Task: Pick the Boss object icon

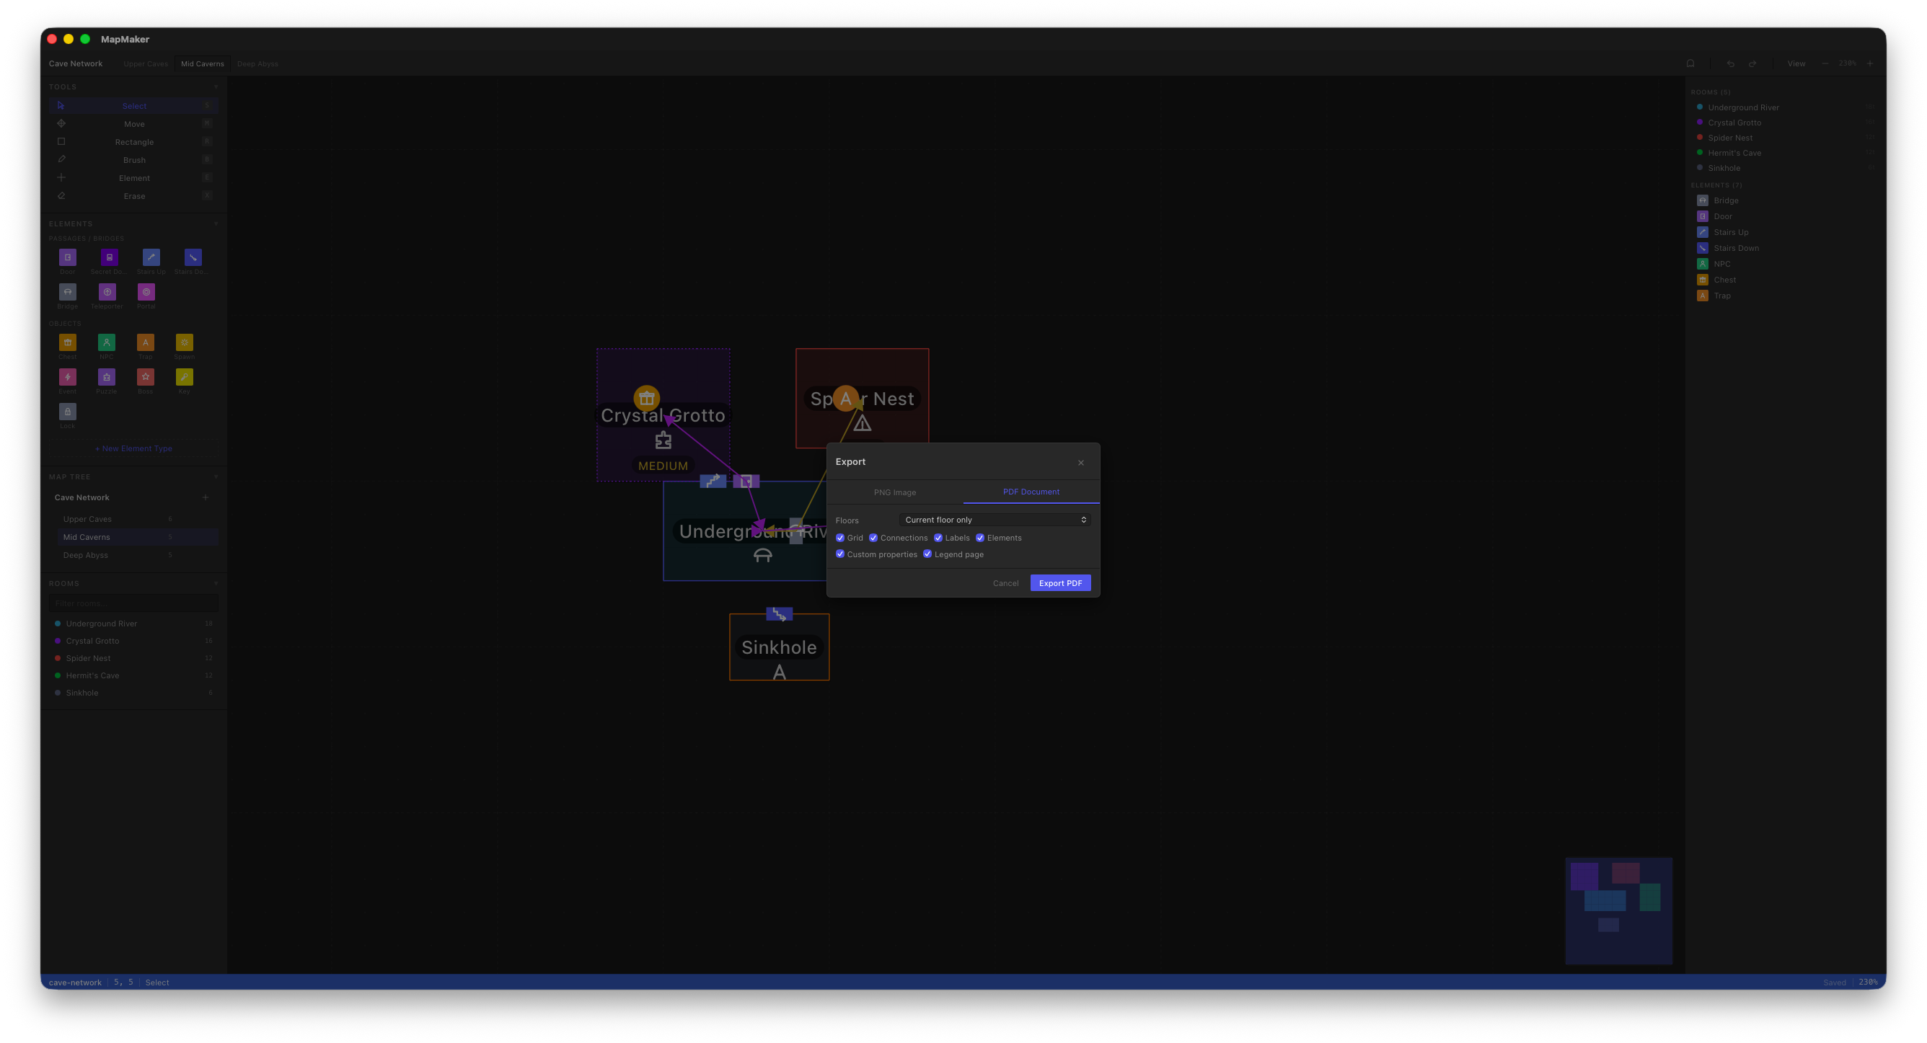Action: pyautogui.click(x=145, y=377)
